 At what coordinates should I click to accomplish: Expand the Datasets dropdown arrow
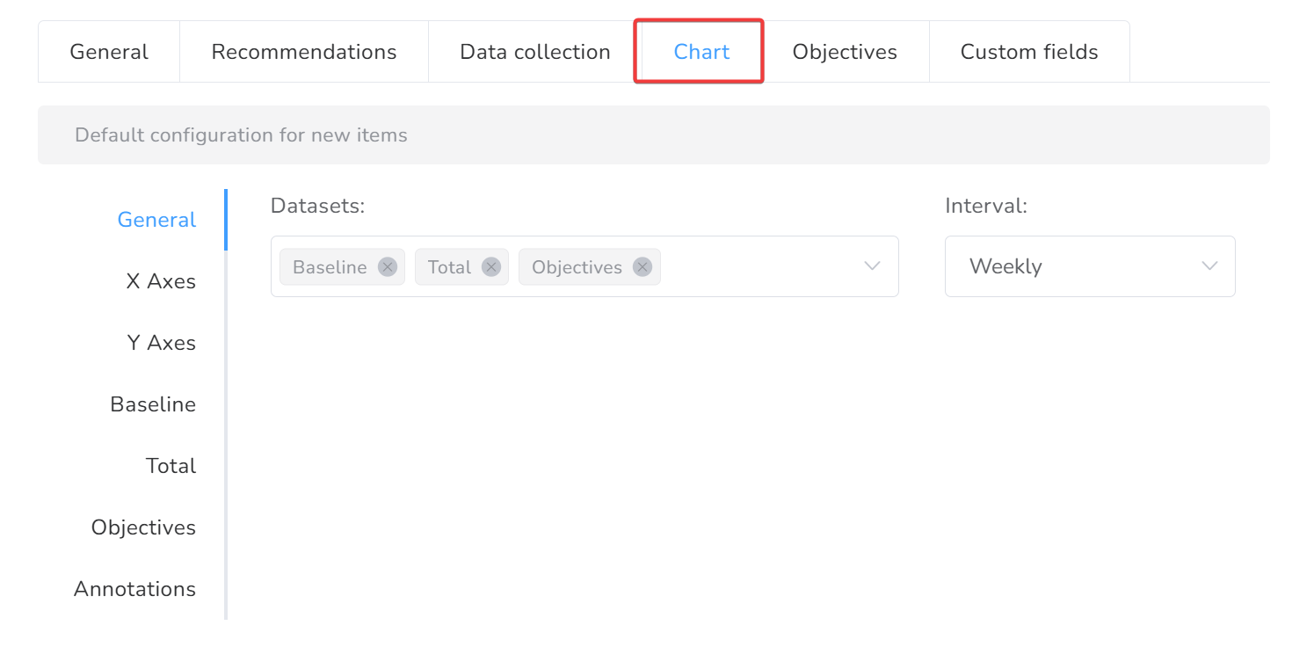[x=872, y=266]
